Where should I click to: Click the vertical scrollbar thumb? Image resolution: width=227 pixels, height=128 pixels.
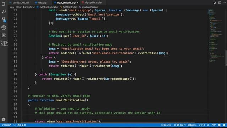(226, 58)
